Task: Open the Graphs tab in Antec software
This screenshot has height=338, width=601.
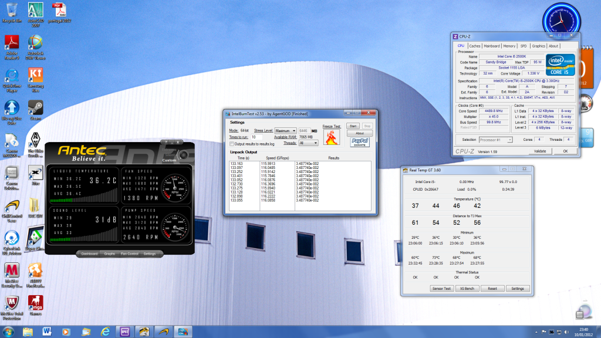Action: pyautogui.click(x=110, y=253)
